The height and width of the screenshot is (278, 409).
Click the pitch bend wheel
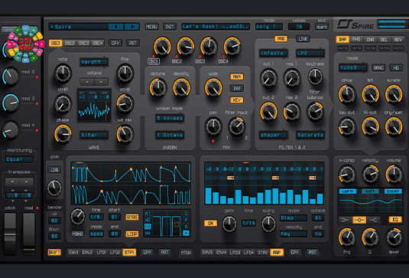tap(10, 234)
